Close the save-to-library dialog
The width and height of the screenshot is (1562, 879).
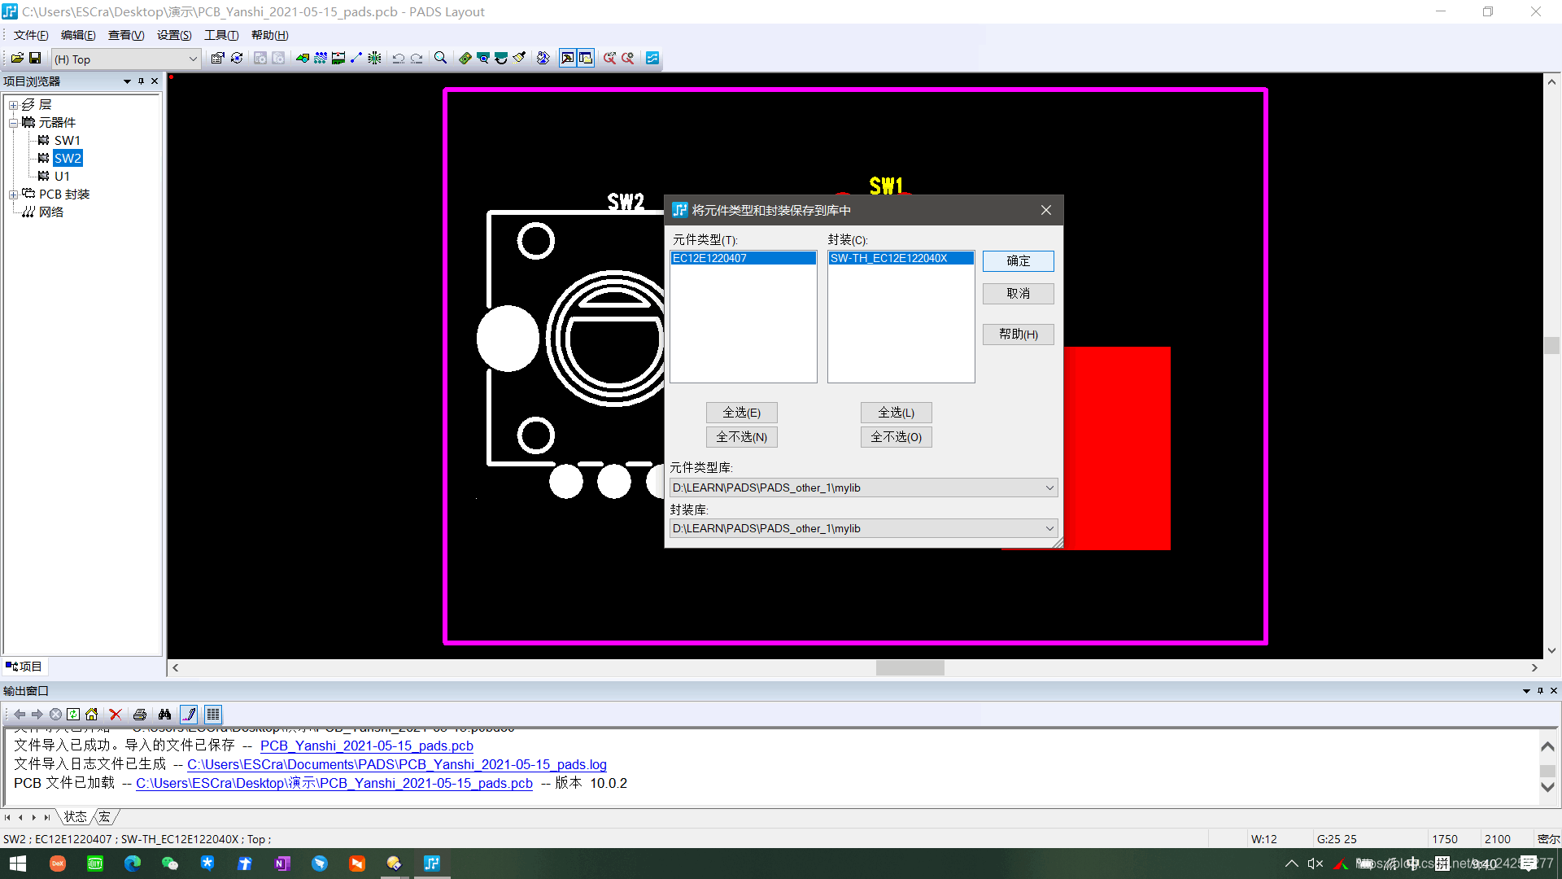1046,210
